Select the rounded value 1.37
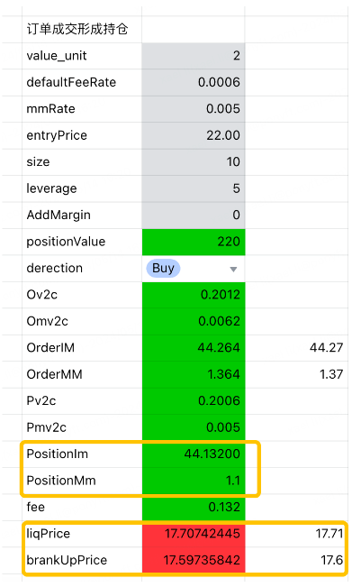This screenshot has width=352, height=587. (296, 375)
